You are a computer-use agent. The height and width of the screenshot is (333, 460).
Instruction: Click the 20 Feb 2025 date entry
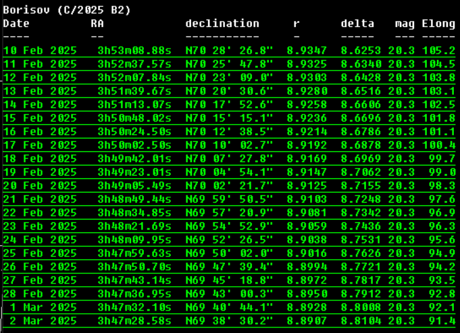click(40, 186)
